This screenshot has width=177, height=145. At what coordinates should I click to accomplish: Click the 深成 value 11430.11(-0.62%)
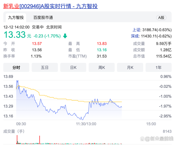[156, 36]
